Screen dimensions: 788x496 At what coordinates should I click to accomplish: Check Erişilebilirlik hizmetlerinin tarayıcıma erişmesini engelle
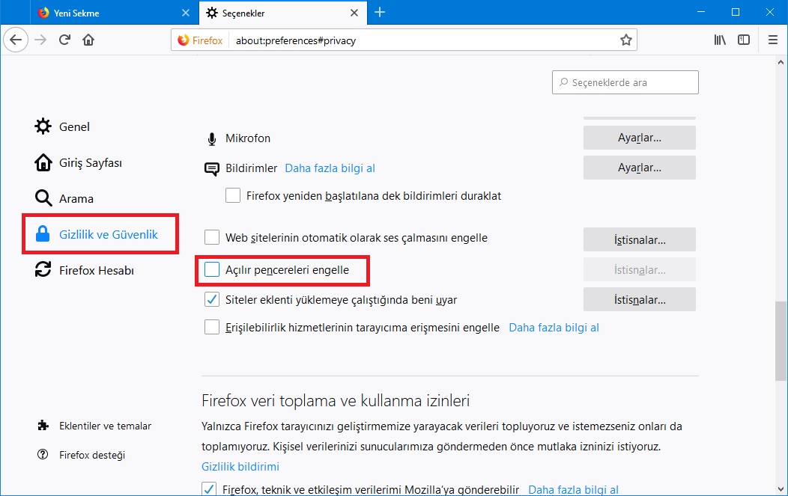pos(211,328)
